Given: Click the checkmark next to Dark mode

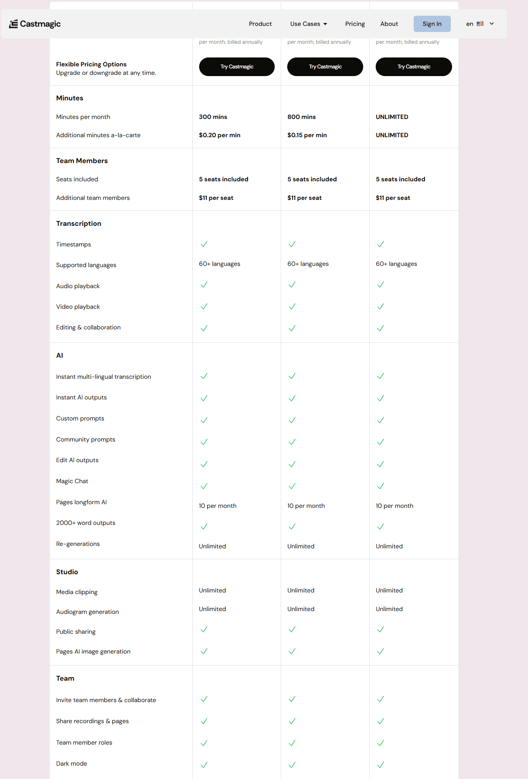Looking at the screenshot, I should click(x=204, y=764).
